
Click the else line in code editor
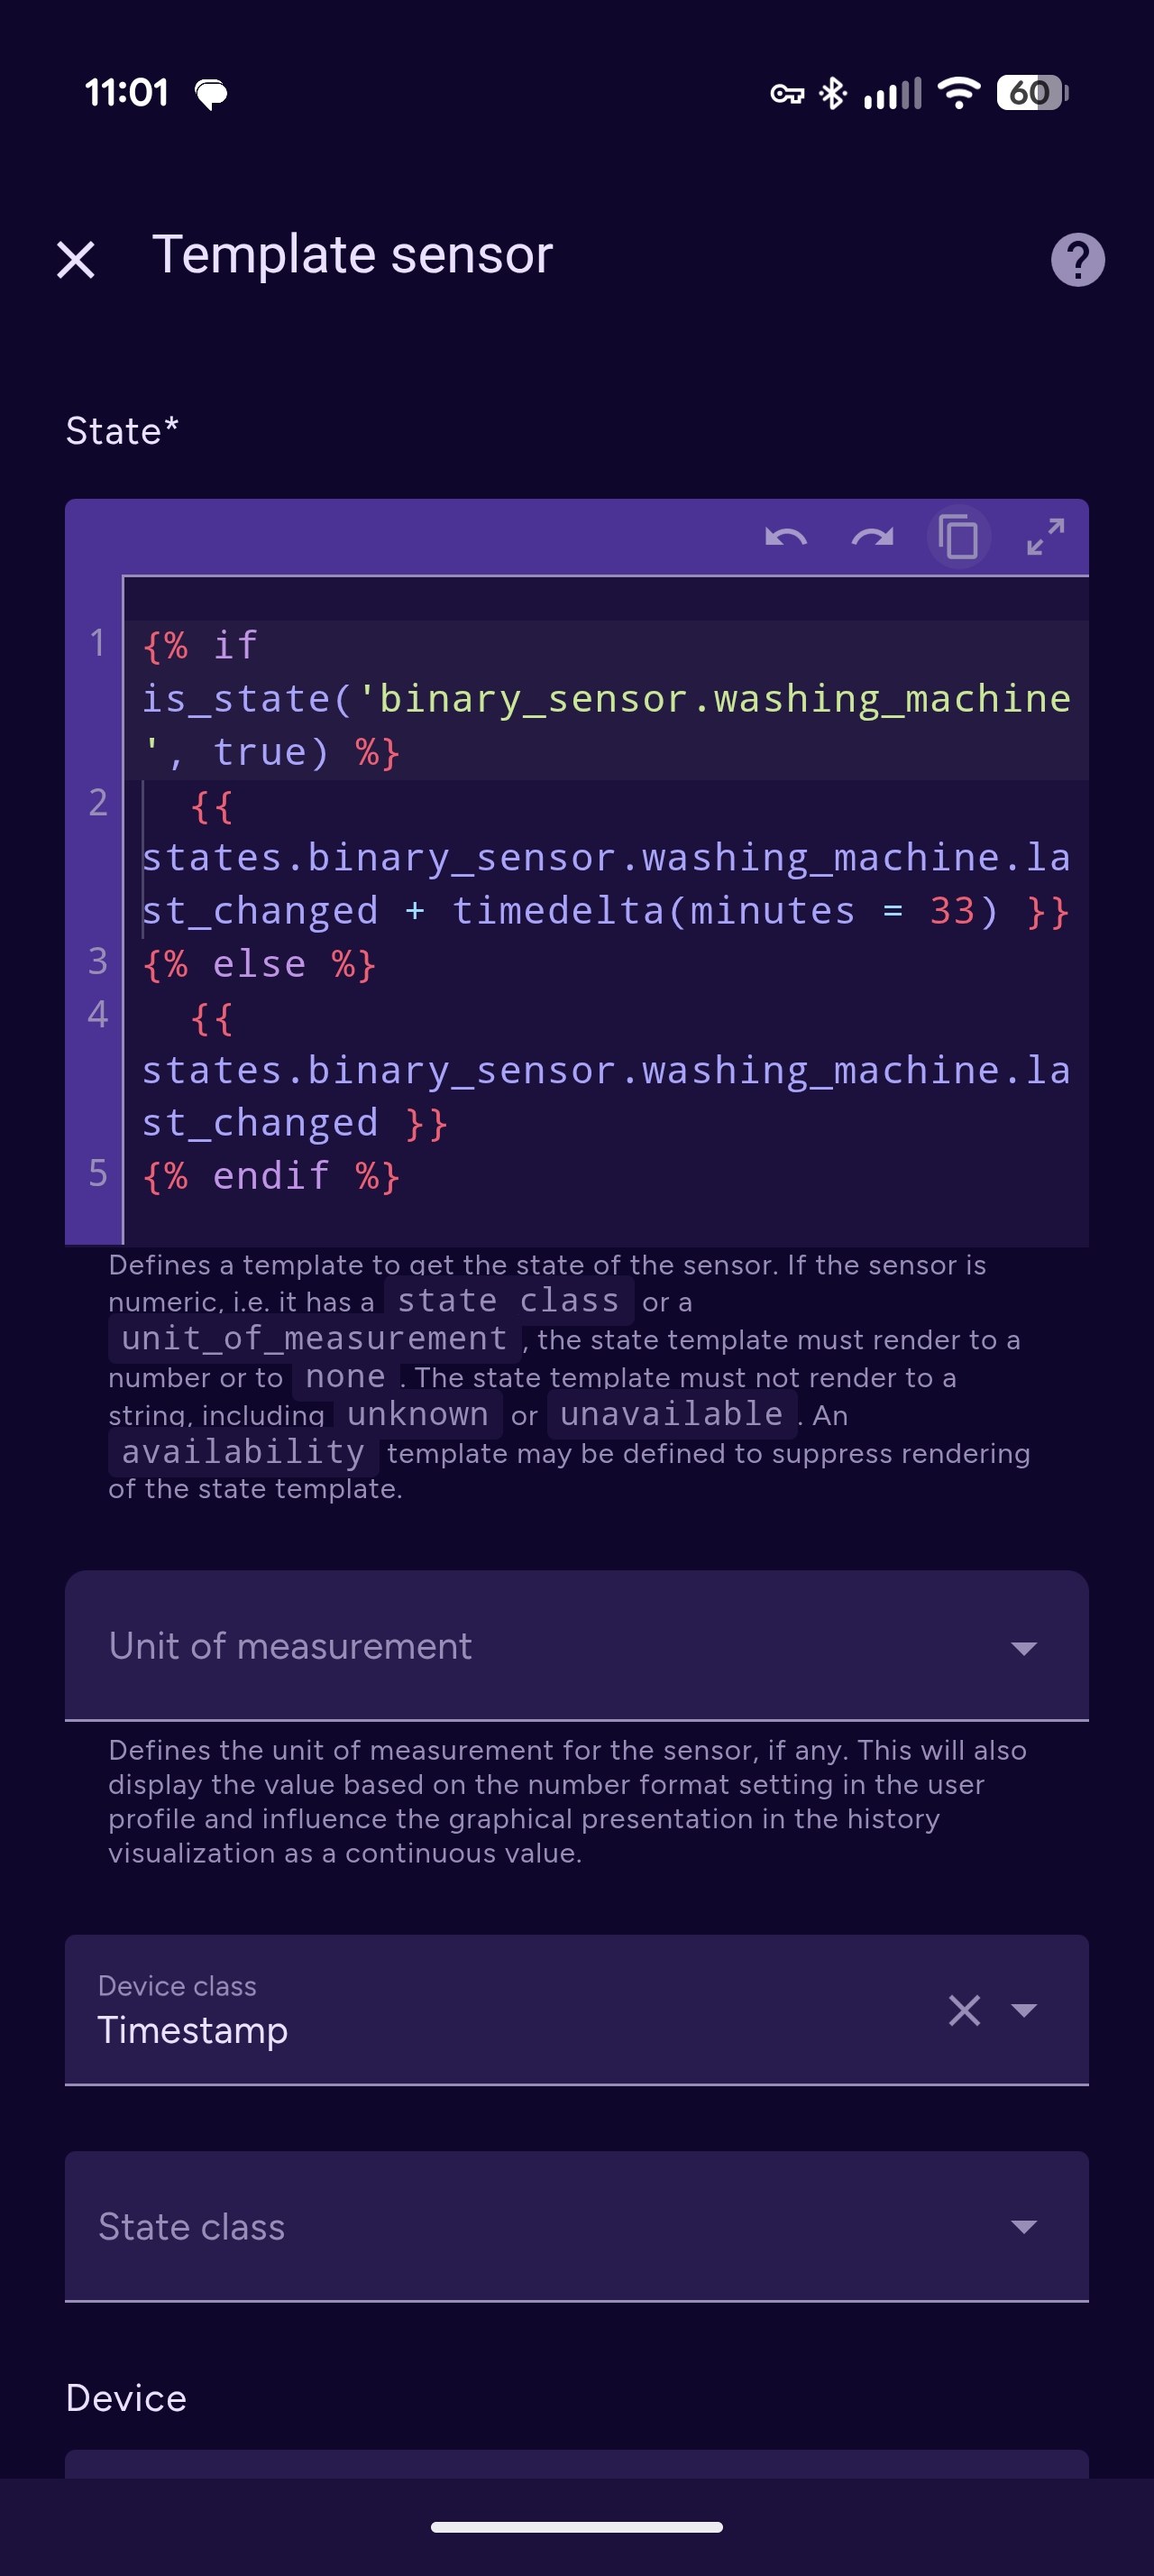point(259,965)
